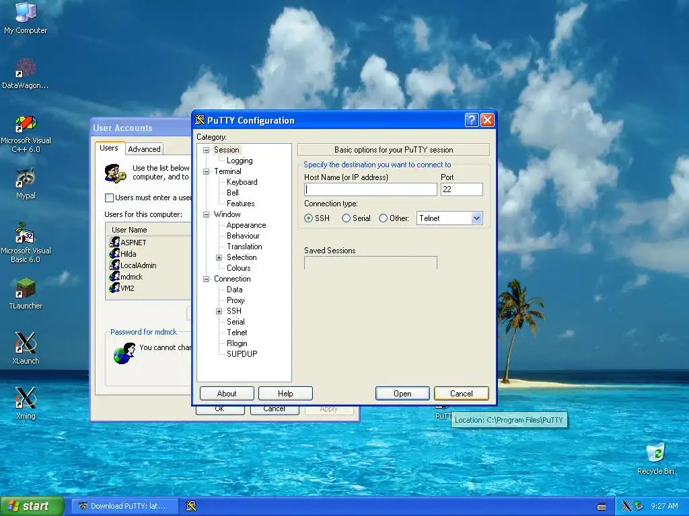
Task: Open the Windows Start menu
Action: tap(32, 506)
